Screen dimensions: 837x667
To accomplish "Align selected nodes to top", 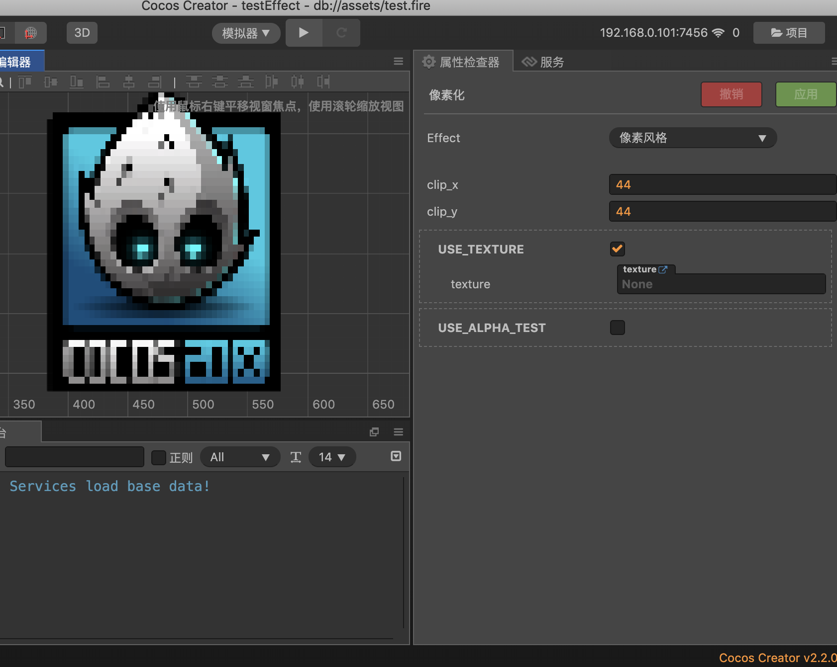I will point(25,82).
